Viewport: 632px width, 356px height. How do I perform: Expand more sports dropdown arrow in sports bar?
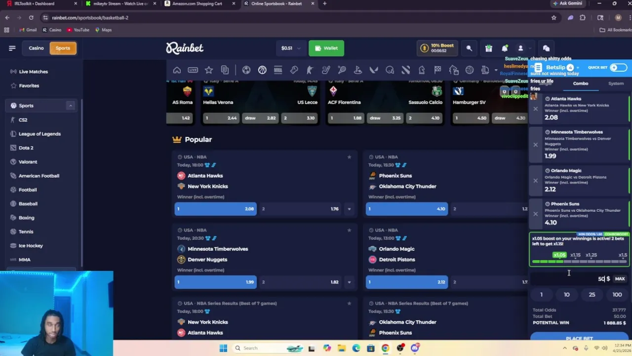[496, 70]
